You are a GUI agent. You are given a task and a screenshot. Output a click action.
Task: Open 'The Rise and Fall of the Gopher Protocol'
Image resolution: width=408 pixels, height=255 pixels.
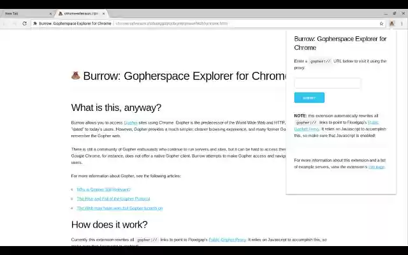(x=113, y=199)
